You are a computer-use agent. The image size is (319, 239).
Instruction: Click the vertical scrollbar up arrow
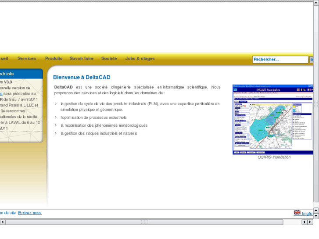(x=316, y=3)
